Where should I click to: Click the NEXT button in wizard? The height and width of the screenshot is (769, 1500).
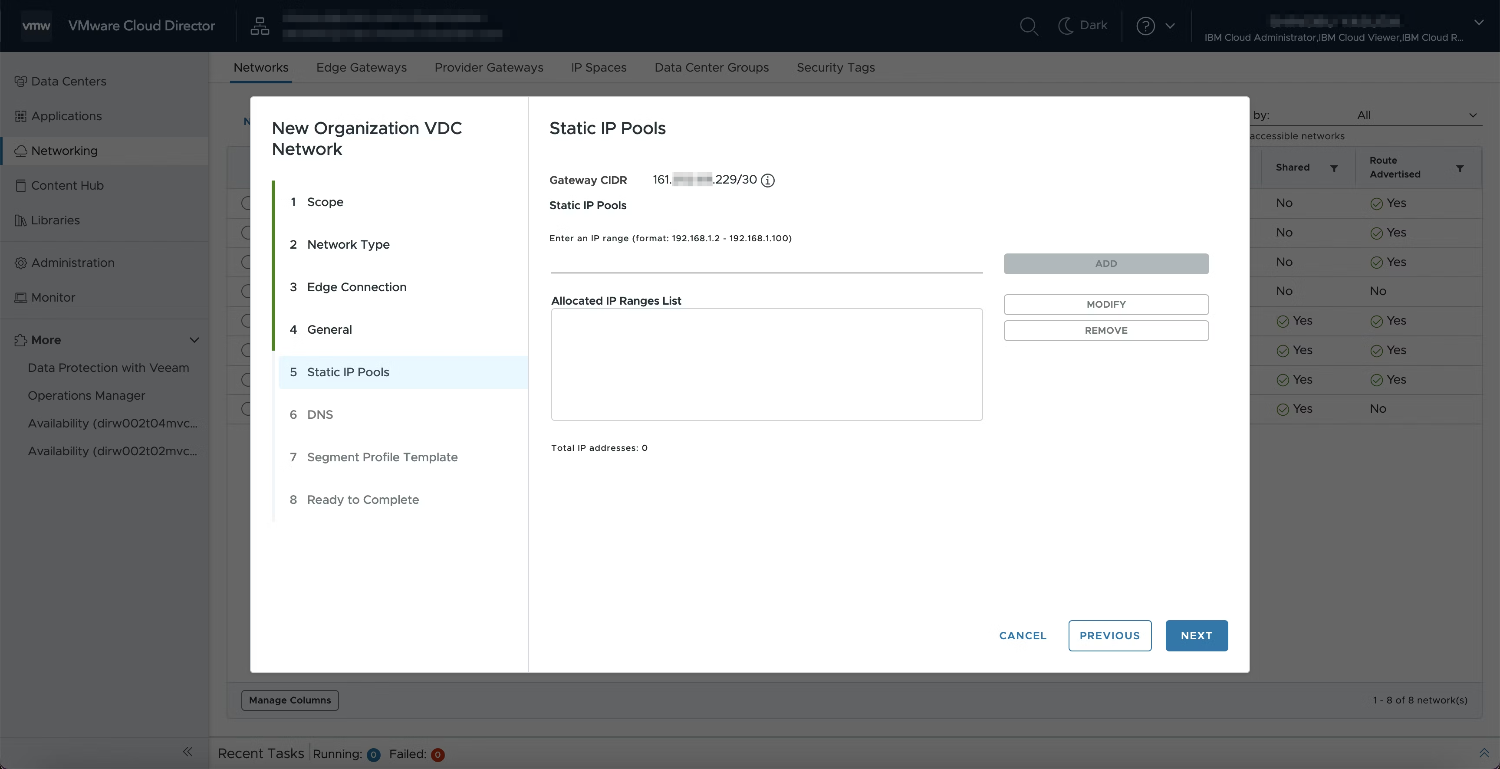[1196, 636]
